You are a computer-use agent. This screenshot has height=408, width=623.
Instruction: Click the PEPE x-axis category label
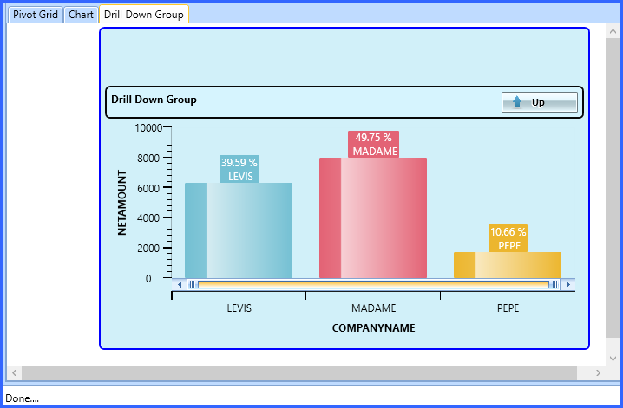coord(508,308)
